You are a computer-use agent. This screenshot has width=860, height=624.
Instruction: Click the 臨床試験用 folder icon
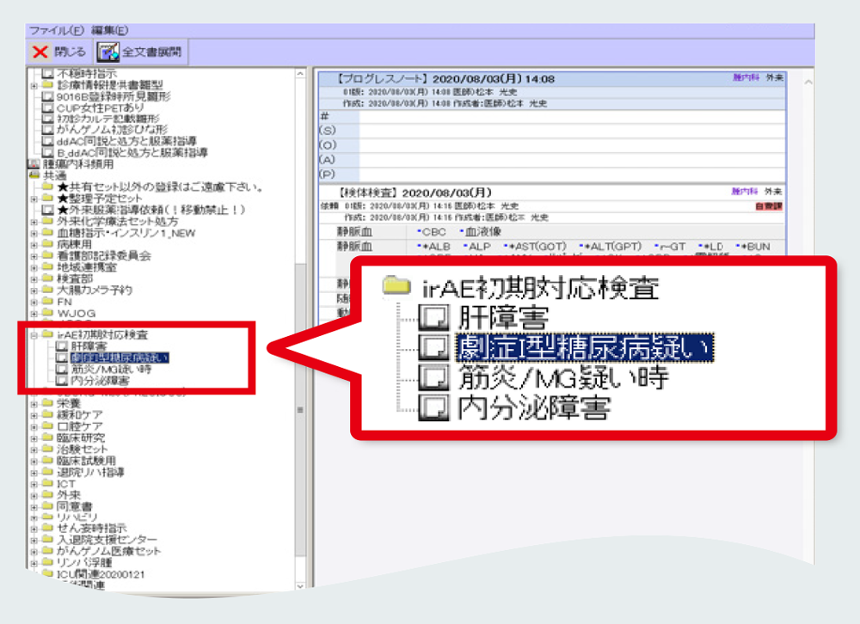pos(47,461)
